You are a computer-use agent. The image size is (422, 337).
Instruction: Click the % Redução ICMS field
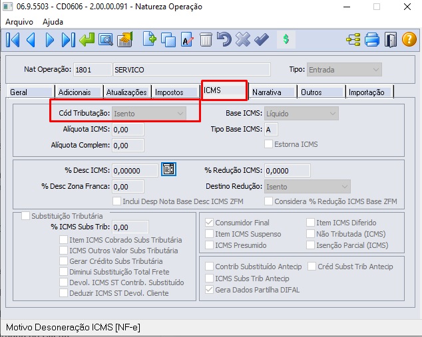tap(288, 170)
